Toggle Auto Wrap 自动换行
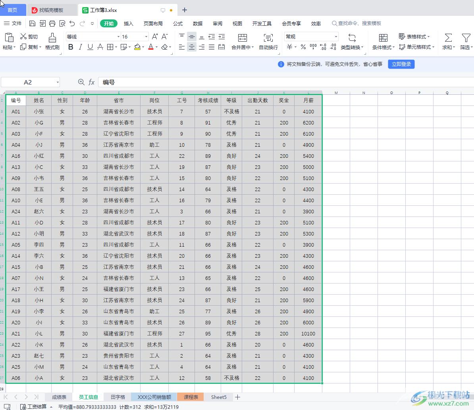The width and height of the screenshot is (474, 410). pos(268,41)
